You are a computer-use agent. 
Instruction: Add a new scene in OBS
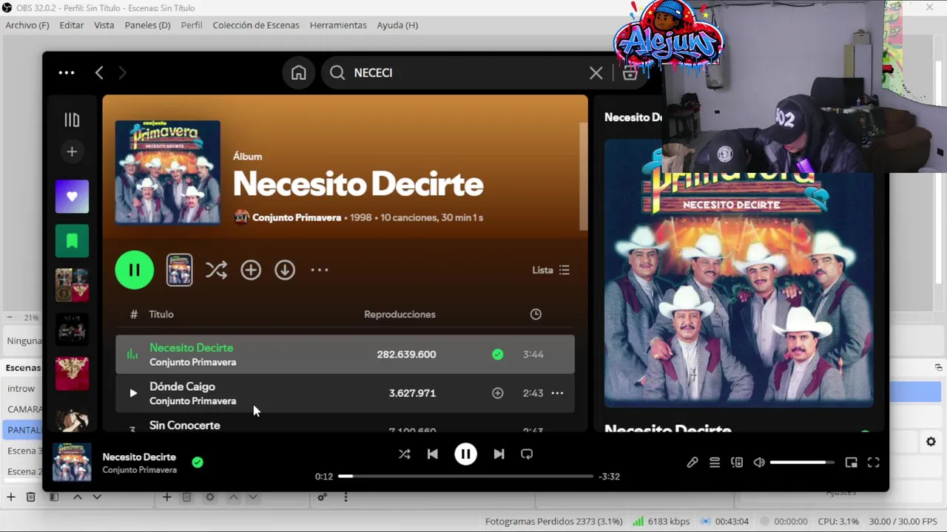point(10,497)
